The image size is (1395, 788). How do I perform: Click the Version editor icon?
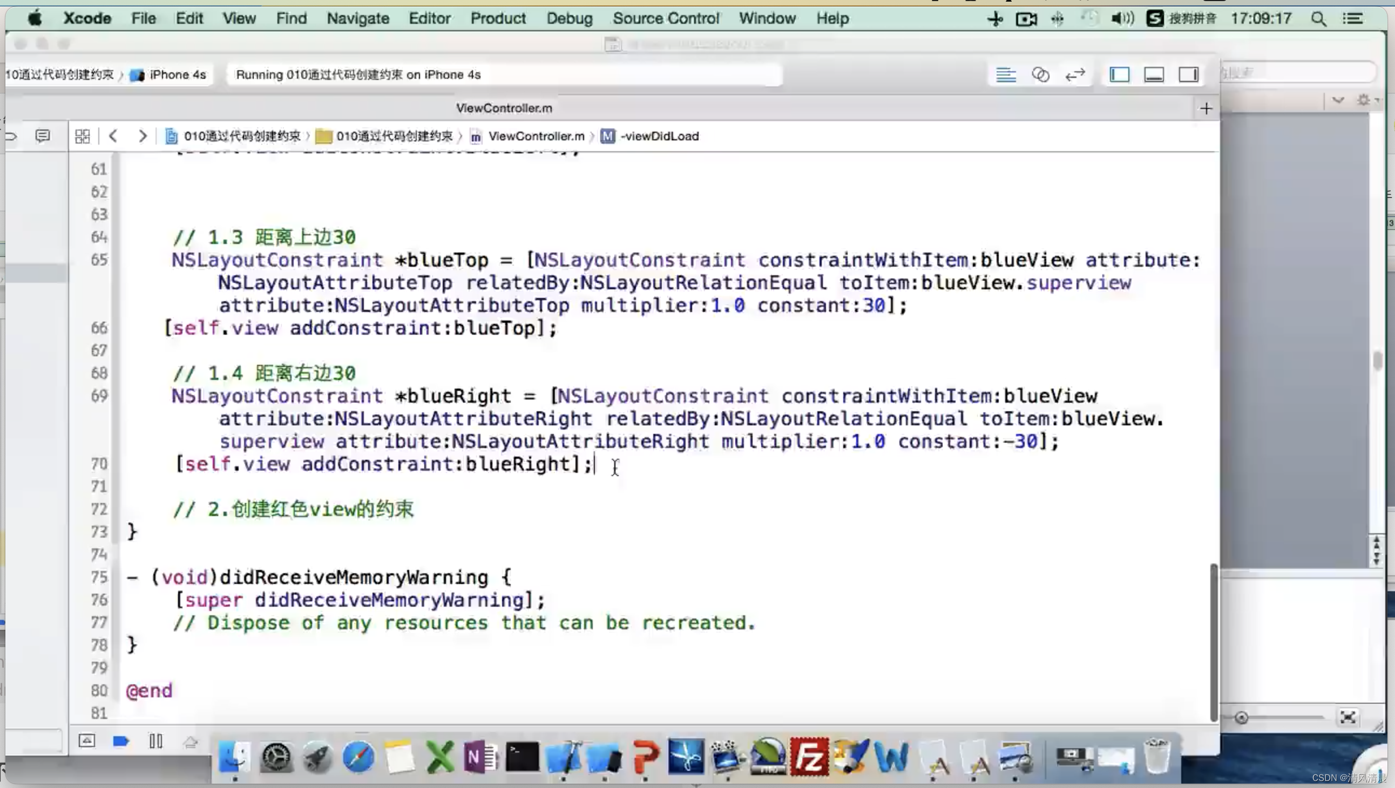[1075, 74]
